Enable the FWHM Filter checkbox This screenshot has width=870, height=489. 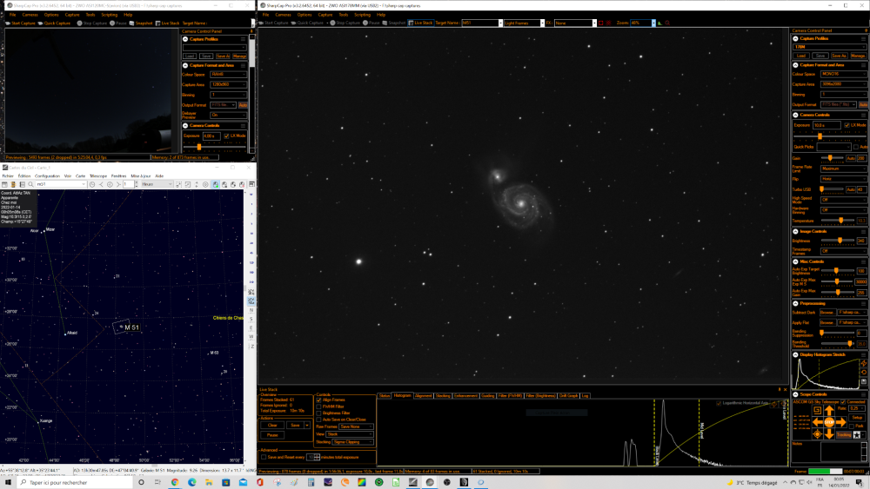pyautogui.click(x=318, y=406)
